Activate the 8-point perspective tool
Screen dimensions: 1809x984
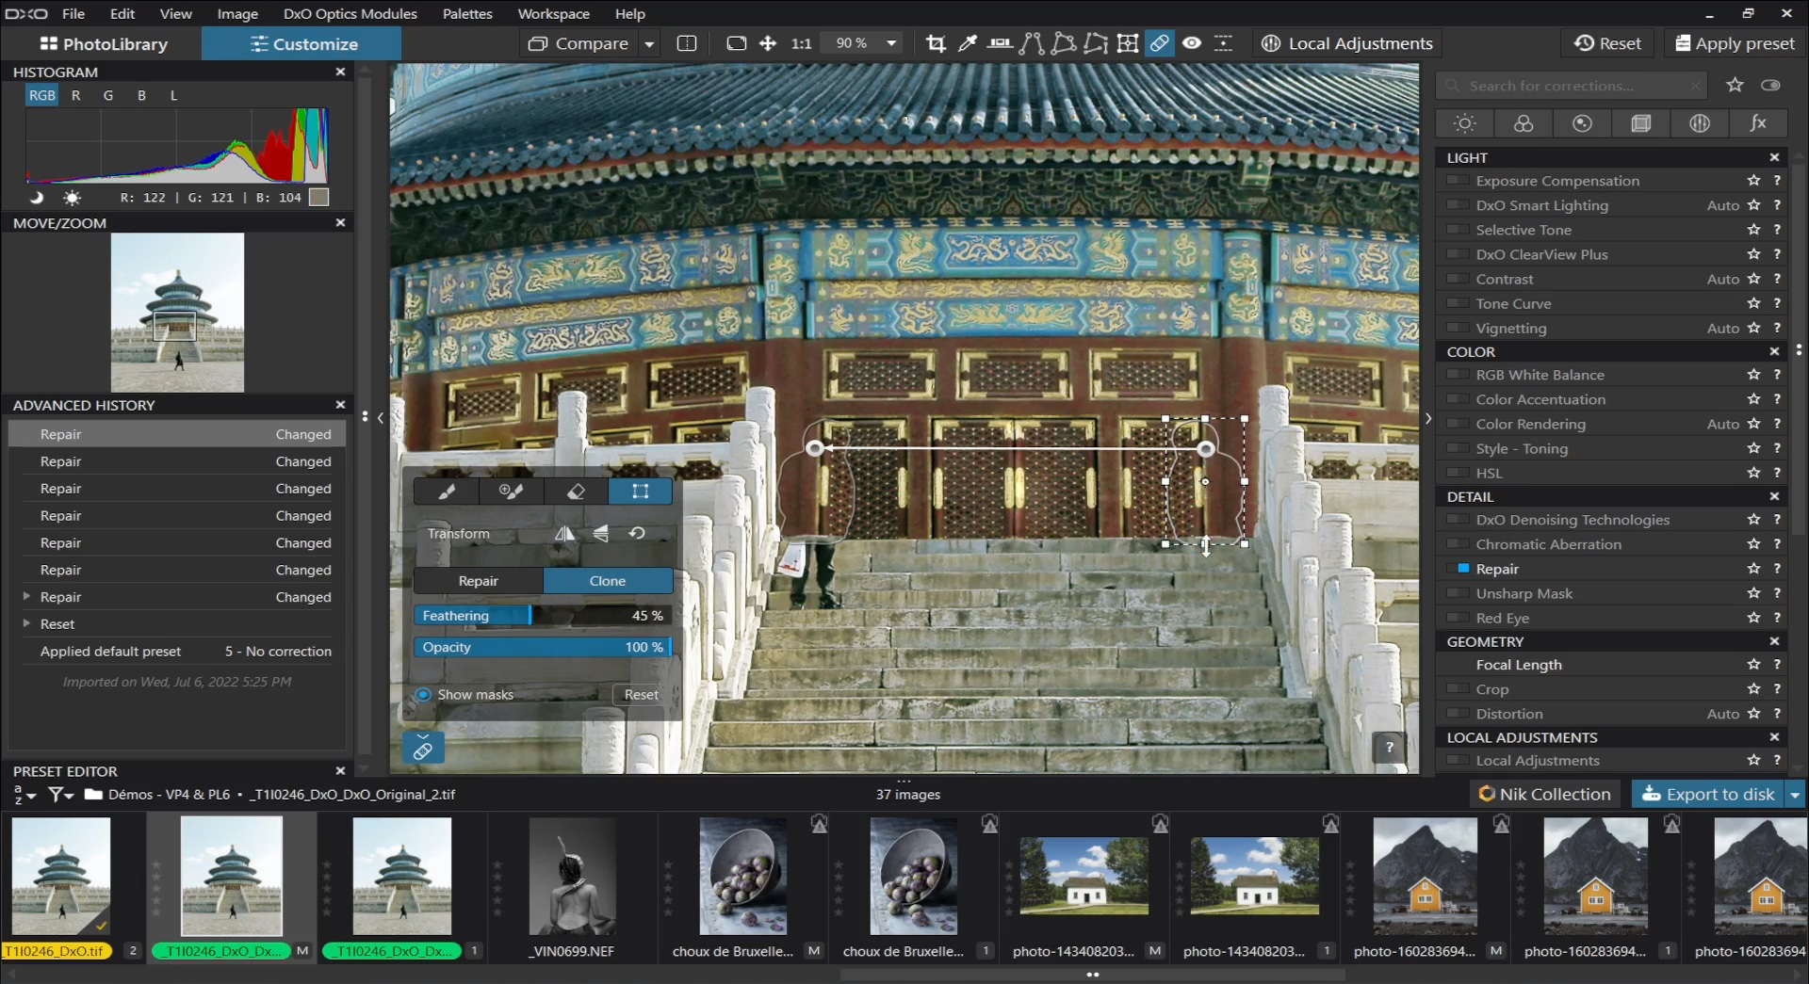click(1096, 43)
